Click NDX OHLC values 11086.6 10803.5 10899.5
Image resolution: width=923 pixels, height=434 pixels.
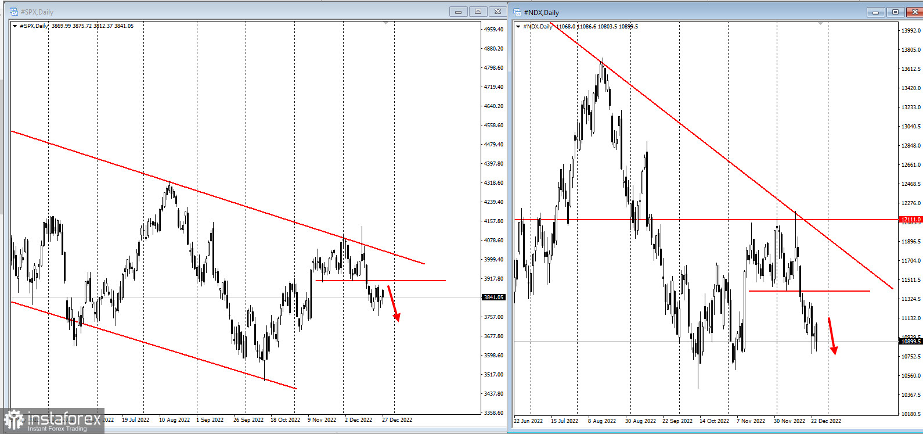coord(607,26)
